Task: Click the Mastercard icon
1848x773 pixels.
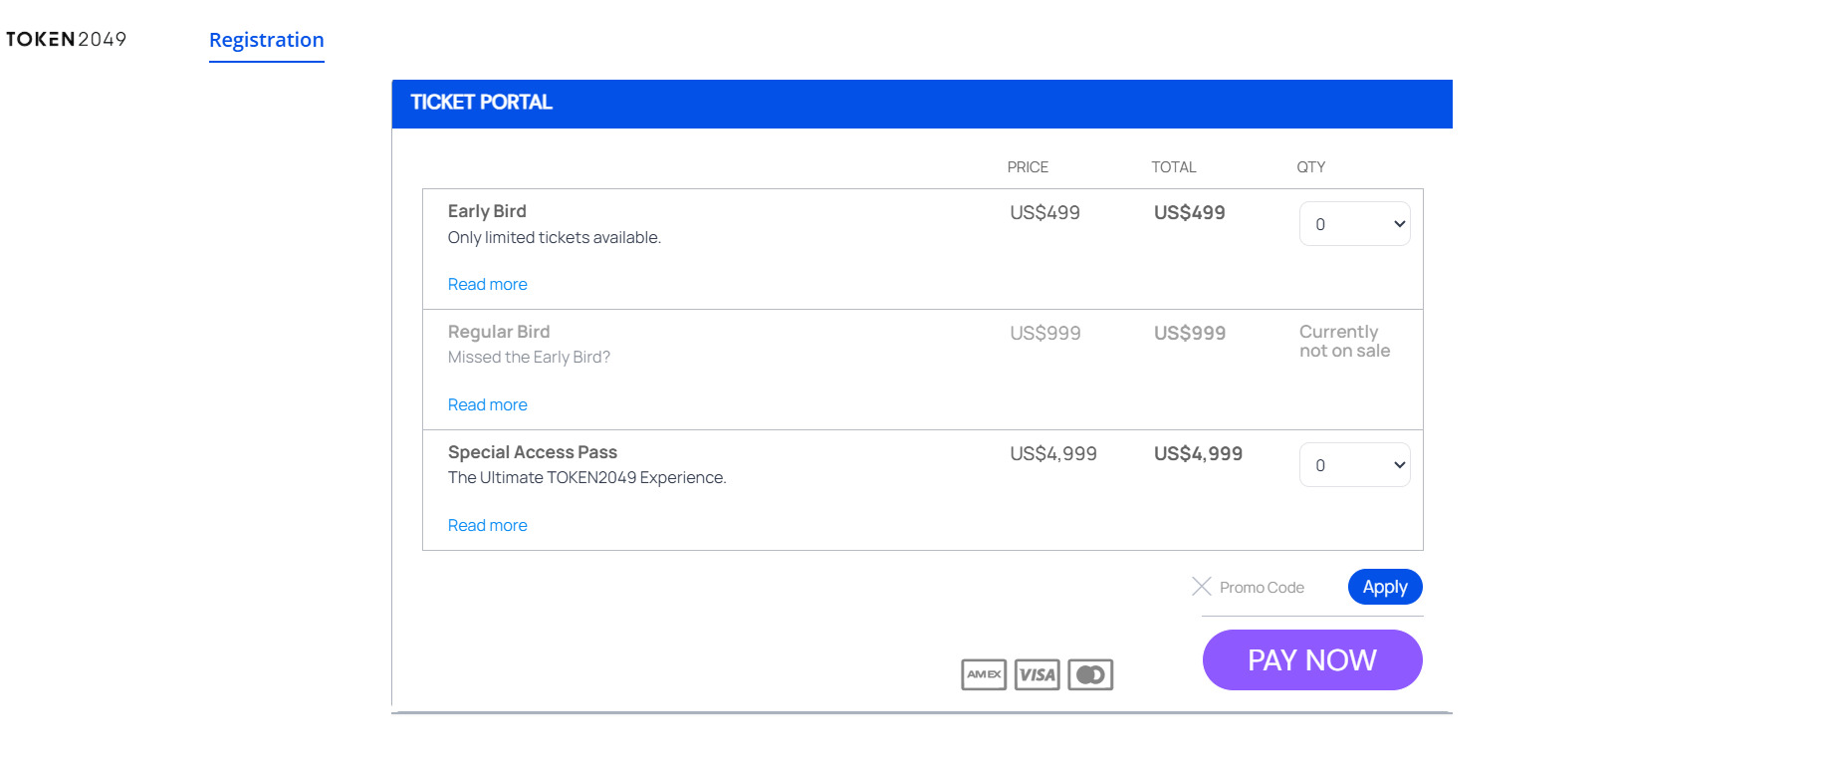Action: pyautogui.click(x=1090, y=674)
